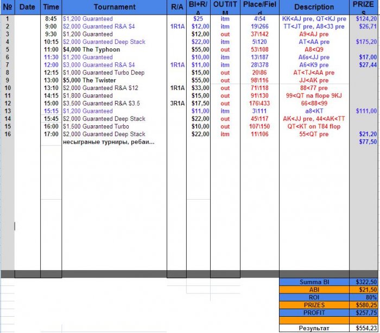380x333 pixels.
Task: Click the 19\266 place cell
Action: (259, 27)
